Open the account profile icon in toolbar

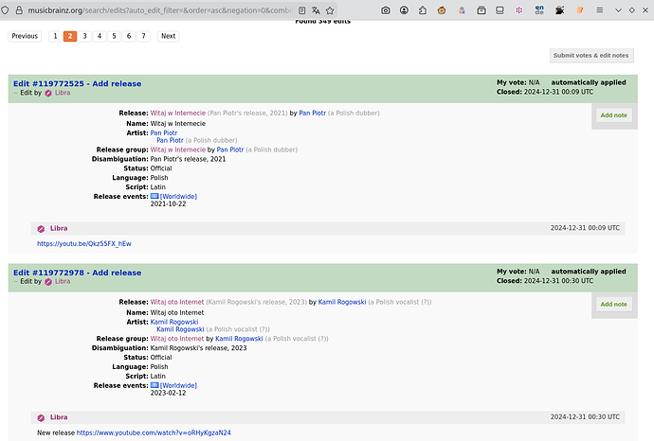[404, 10]
